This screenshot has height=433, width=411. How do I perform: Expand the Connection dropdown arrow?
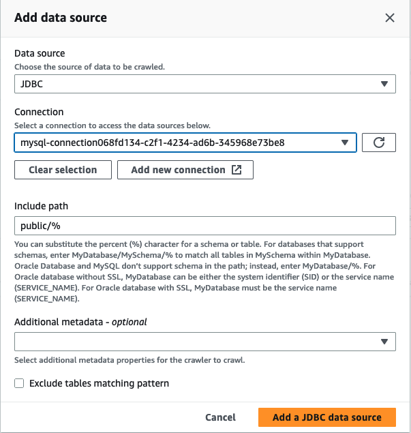coord(346,143)
